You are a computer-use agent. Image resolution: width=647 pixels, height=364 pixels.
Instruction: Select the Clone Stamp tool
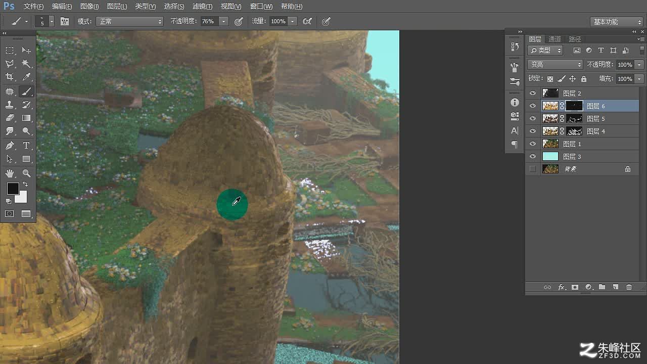coord(10,105)
